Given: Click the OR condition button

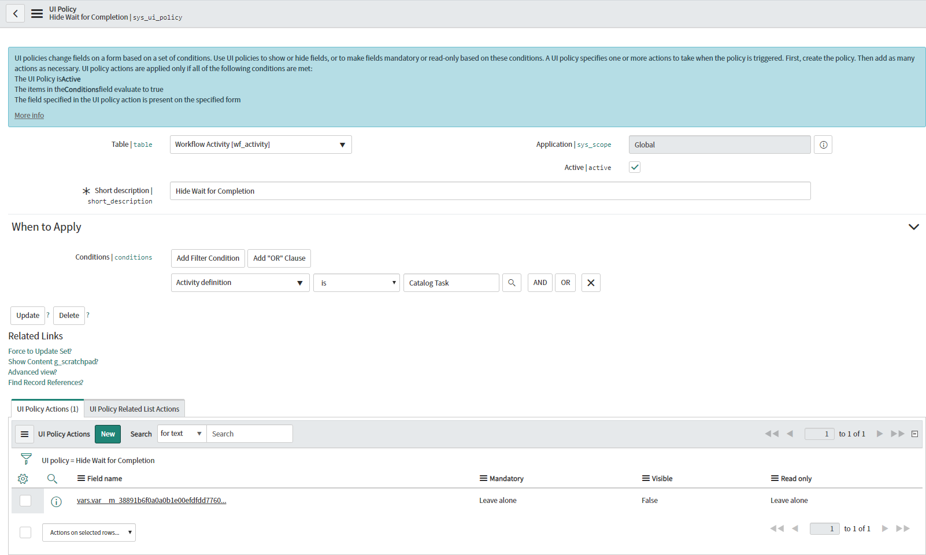Looking at the screenshot, I should [x=565, y=283].
